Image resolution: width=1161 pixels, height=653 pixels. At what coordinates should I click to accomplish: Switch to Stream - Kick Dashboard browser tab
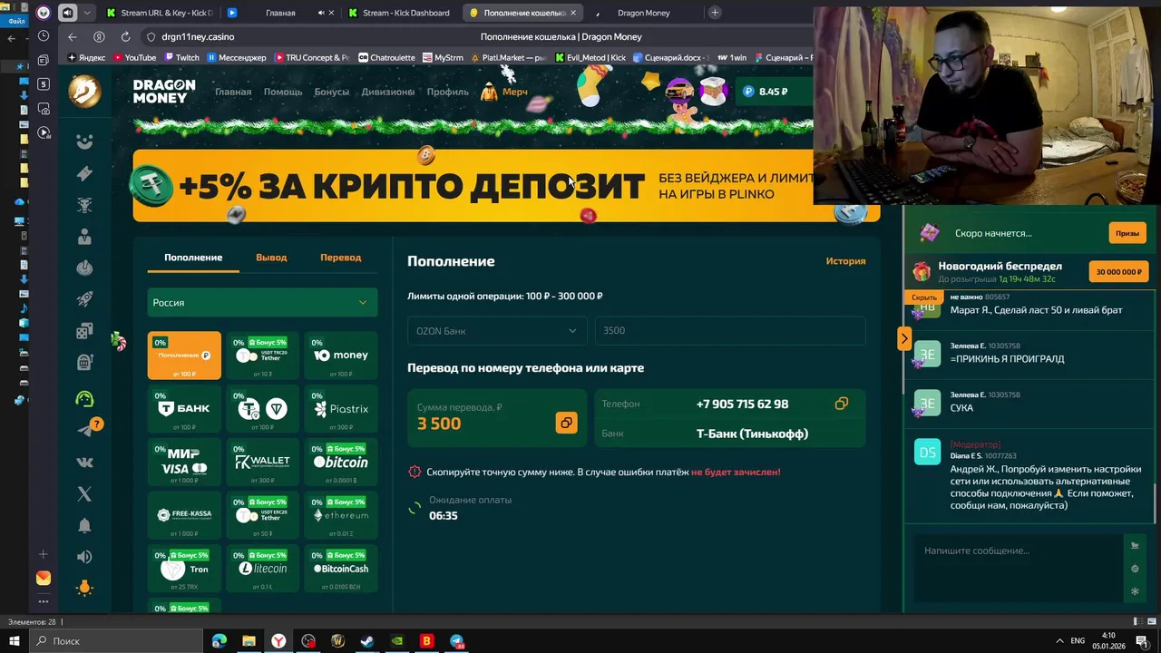tap(397, 13)
